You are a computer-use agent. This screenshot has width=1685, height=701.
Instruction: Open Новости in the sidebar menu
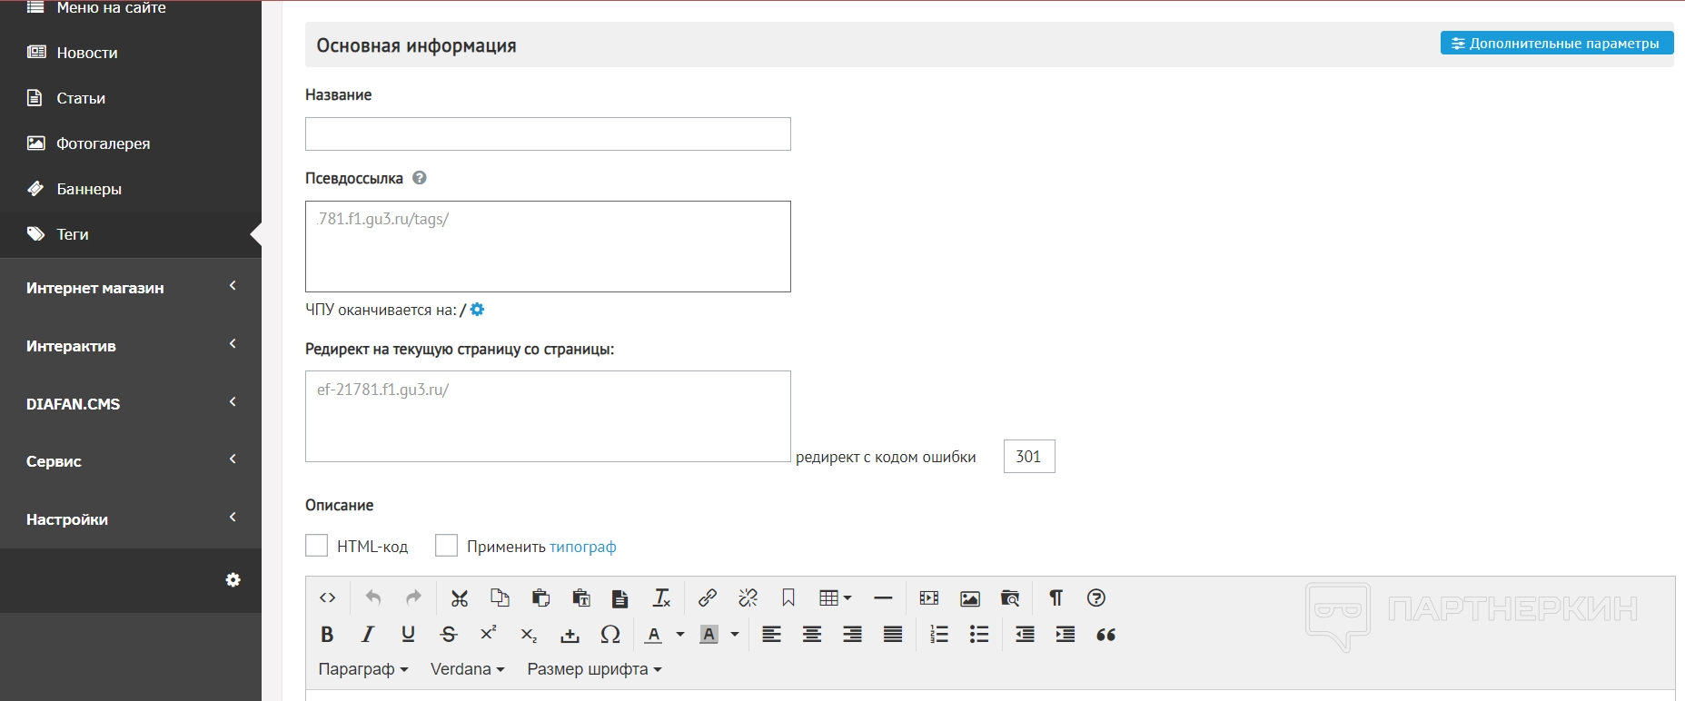click(87, 53)
